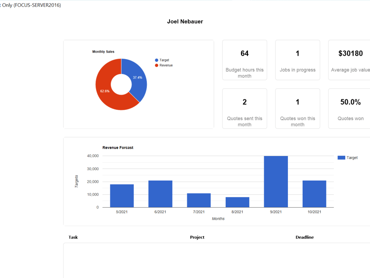Click the Deadline column header
Viewport: 370px width, 278px height.
click(x=305, y=237)
